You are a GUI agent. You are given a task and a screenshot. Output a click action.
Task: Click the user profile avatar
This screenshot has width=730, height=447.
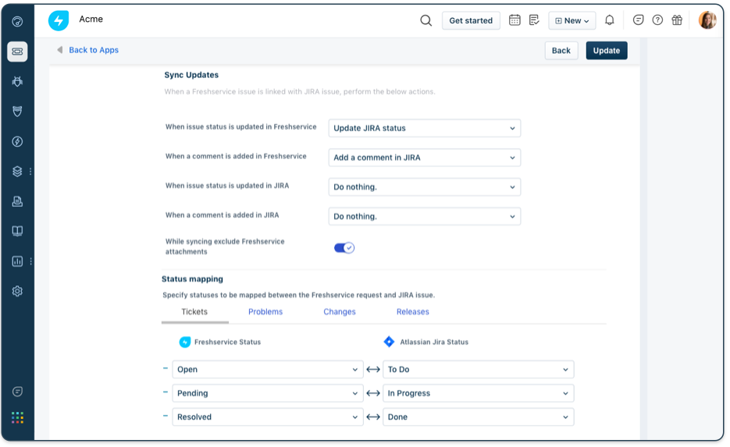click(x=707, y=20)
